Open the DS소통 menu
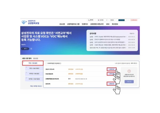This screenshot has height=113, width=160. (x=62, y=24)
